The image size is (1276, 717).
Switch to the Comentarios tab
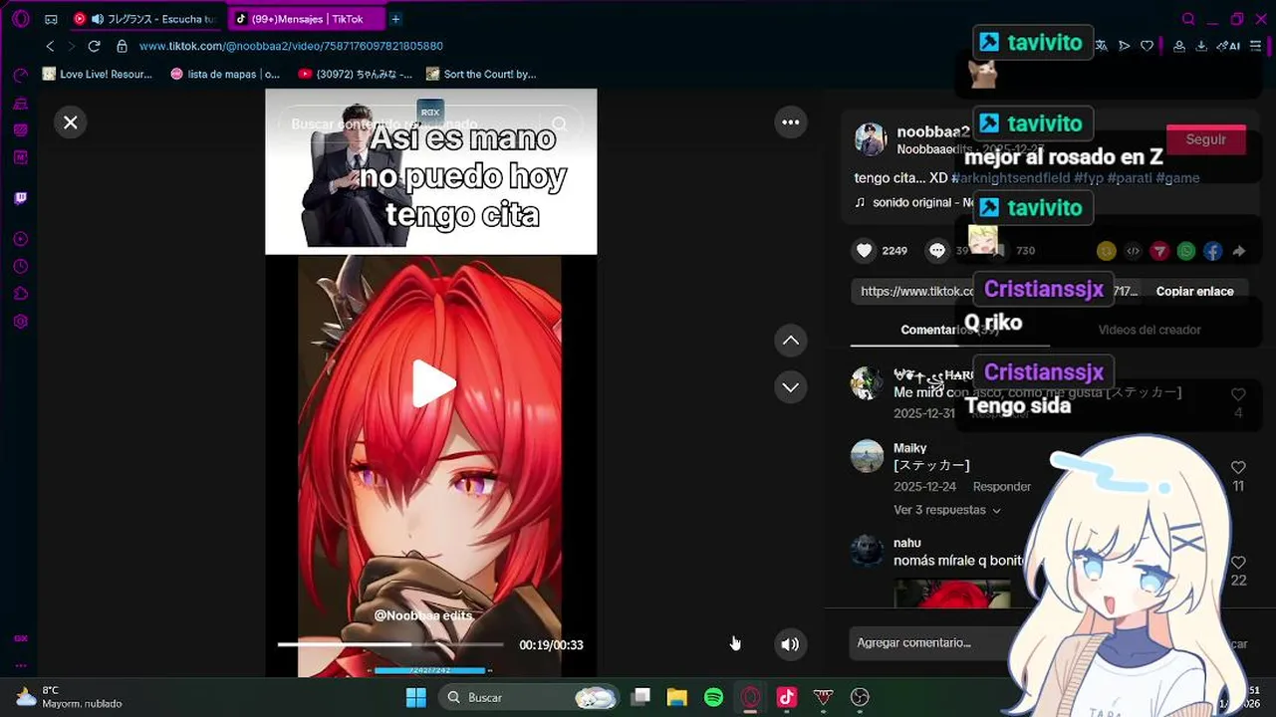click(x=949, y=330)
